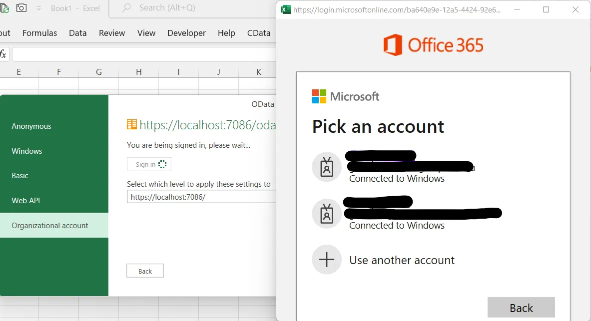Click the login.microsoftonline.com URL title text
This screenshot has height=321, width=591.
(397, 10)
